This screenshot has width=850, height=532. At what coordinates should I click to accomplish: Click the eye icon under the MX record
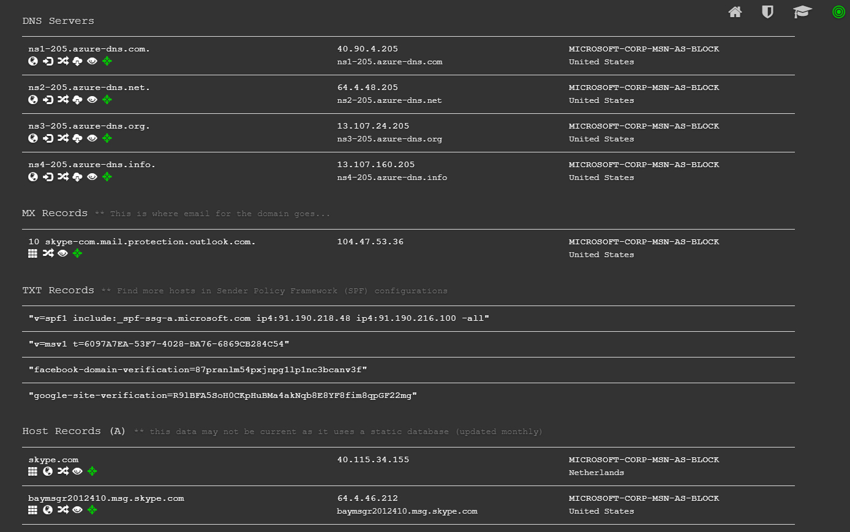[x=62, y=253]
